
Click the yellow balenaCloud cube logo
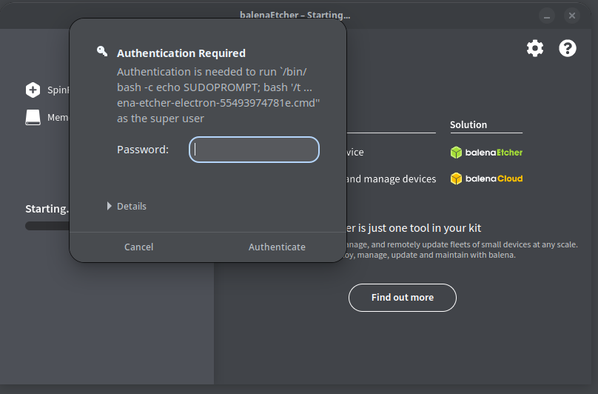pyautogui.click(x=456, y=178)
